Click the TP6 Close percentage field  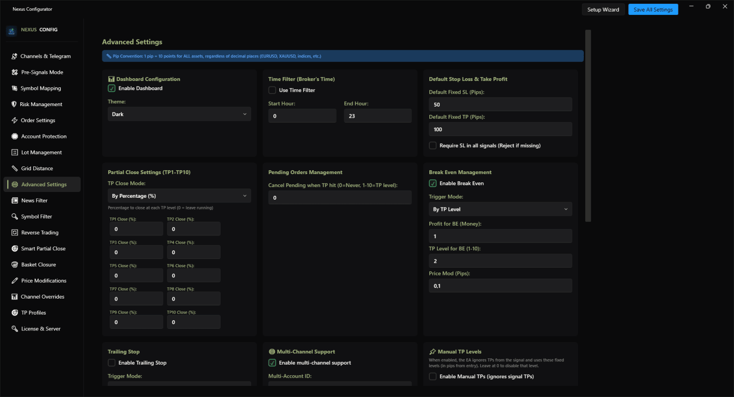click(x=194, y=275)
